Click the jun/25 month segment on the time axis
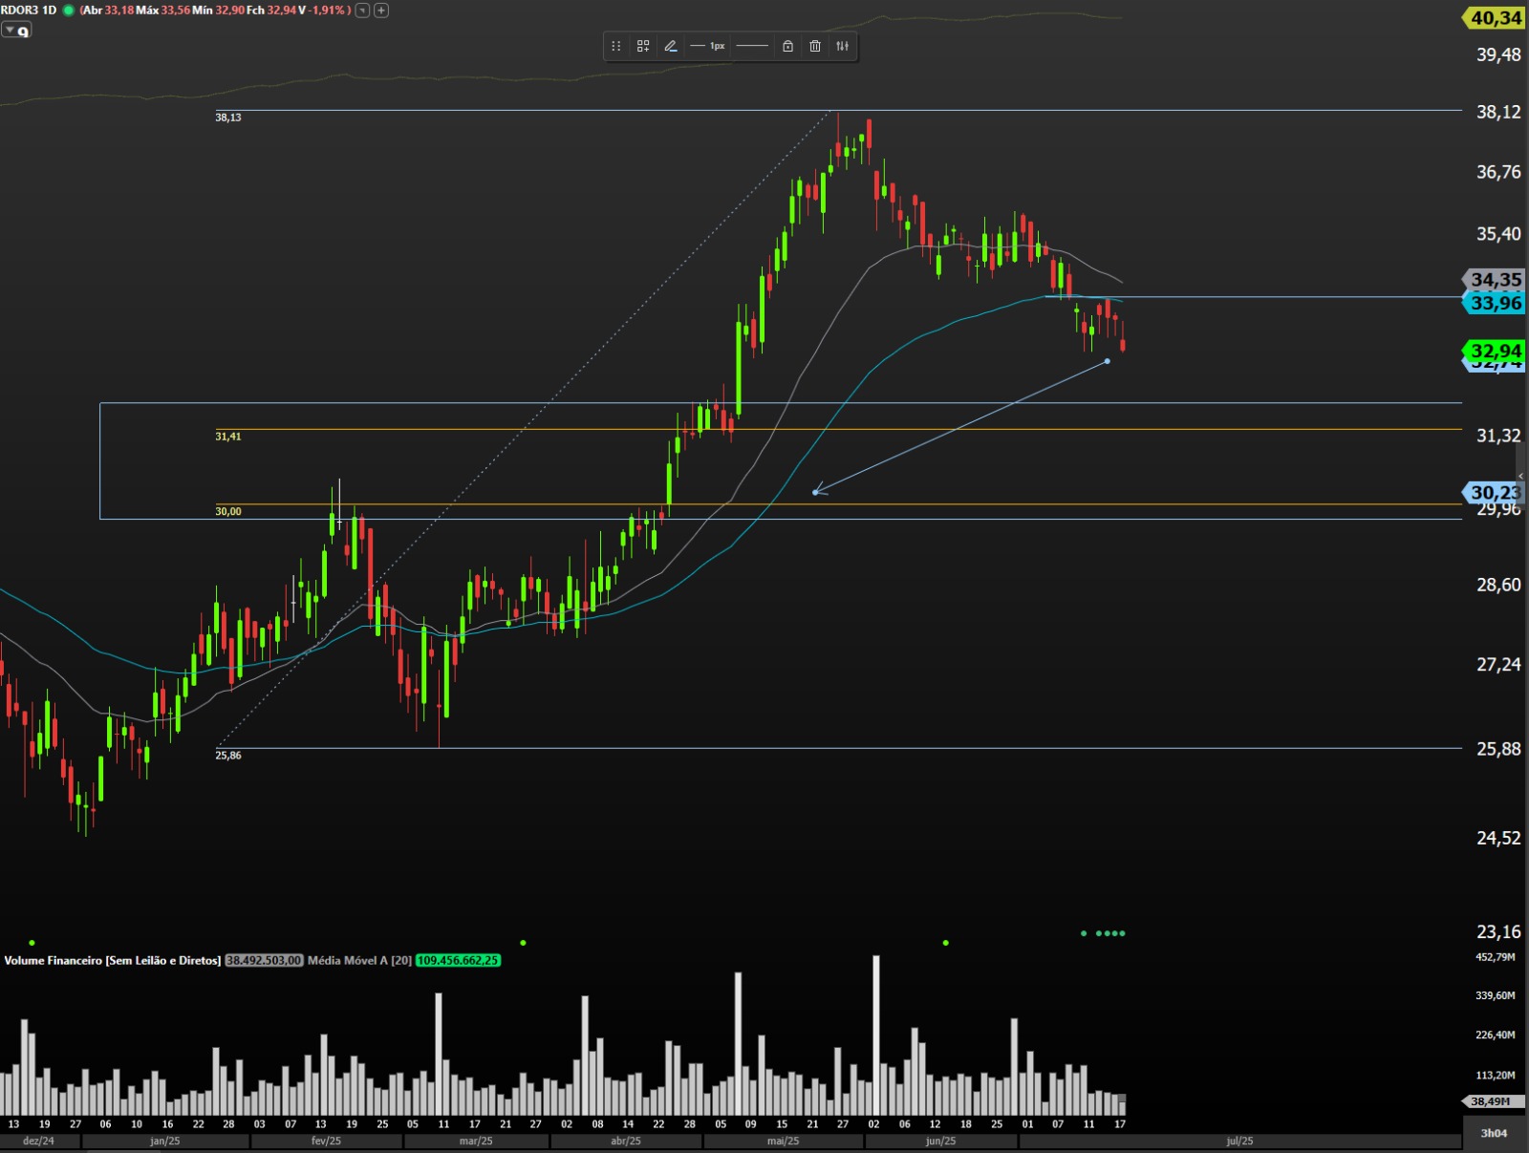The width and height of the screenshot is (1529, 1153). [941, 1142]
